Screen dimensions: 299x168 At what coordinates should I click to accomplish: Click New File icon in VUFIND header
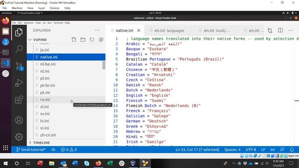coord(74,40)
